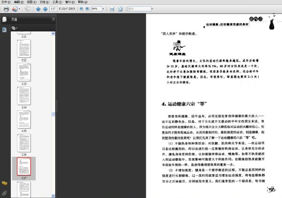Click the page number field showing 117

53,8
